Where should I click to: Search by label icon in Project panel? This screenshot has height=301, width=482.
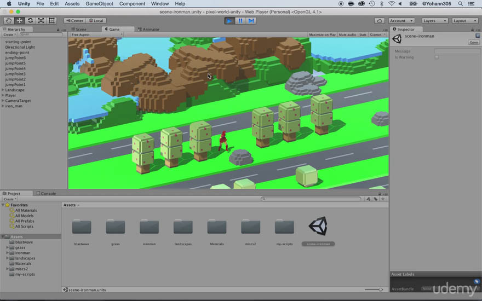click(x=375, y=199)
